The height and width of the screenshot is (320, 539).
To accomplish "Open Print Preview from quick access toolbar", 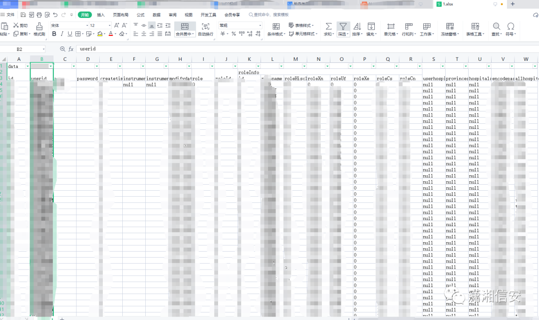I will click(47, 15).
